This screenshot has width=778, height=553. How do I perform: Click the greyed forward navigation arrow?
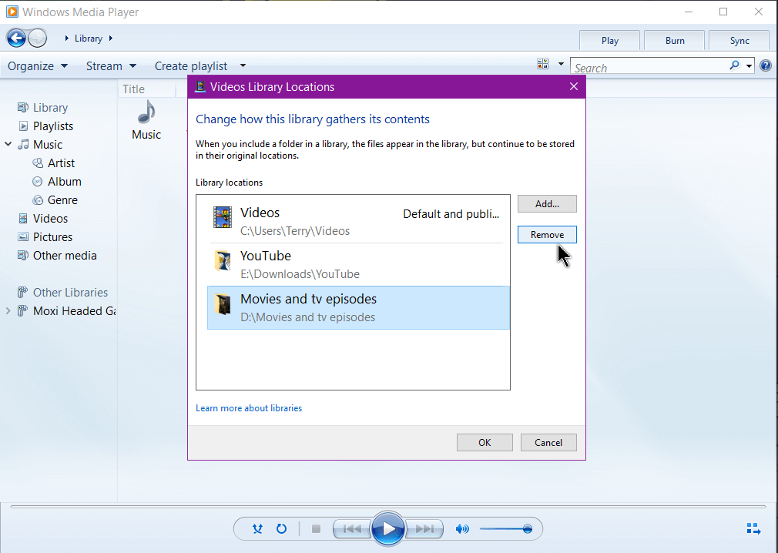tap(38, 39)
